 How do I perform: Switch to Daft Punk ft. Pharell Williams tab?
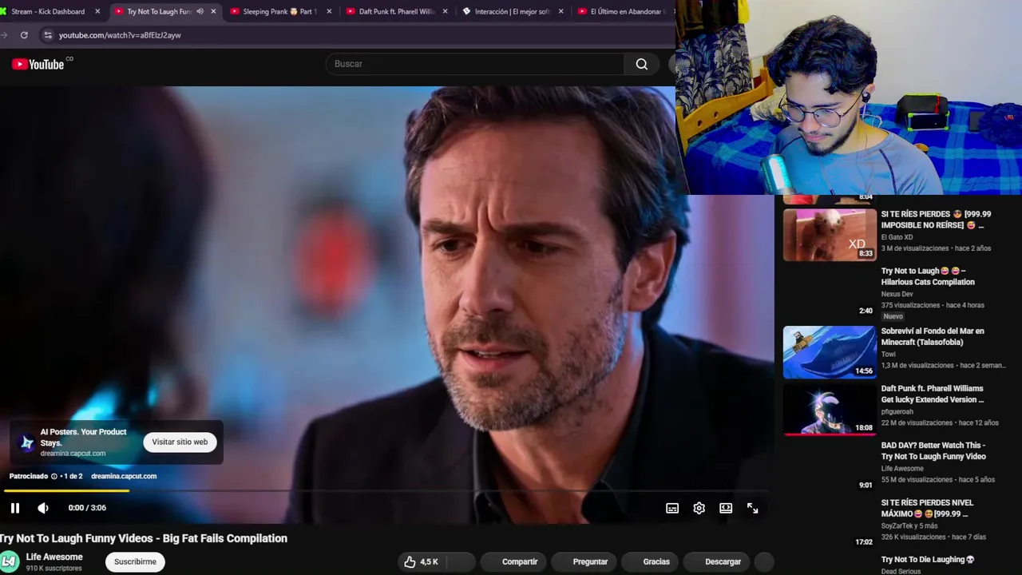(396, 11)
